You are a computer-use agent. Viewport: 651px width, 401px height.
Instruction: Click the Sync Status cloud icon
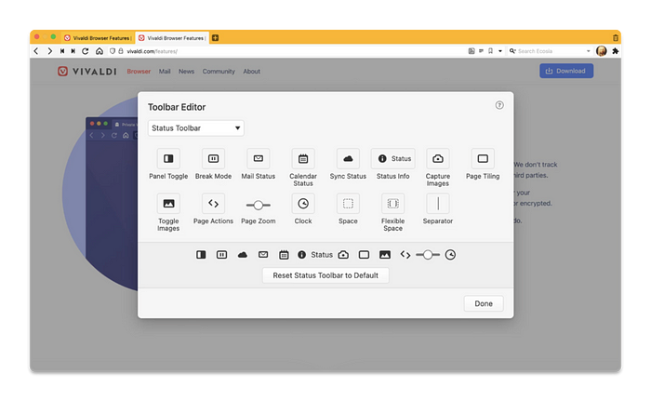pyautogui.click(x=348, y=158)
